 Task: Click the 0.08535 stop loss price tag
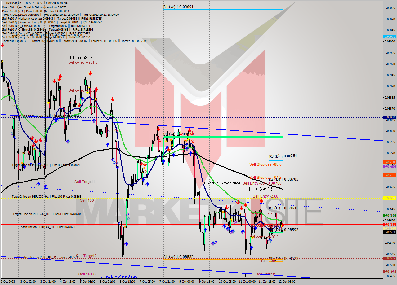[390, 258]
